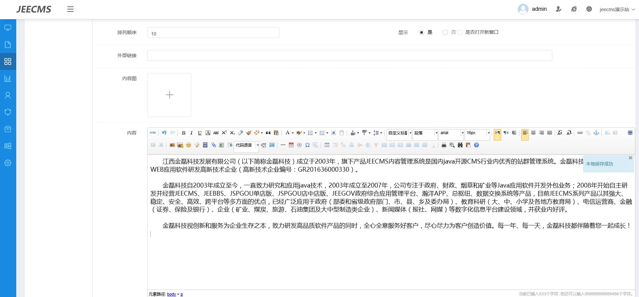
Task: Apply subscript formatting
Action: [x=232, y=133]
